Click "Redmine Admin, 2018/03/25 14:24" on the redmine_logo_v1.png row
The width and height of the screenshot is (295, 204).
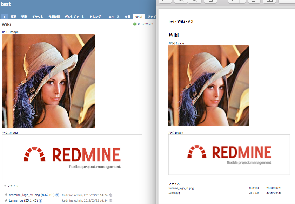tap(85, 195)
